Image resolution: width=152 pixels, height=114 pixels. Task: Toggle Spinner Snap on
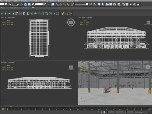click(68, 4)
